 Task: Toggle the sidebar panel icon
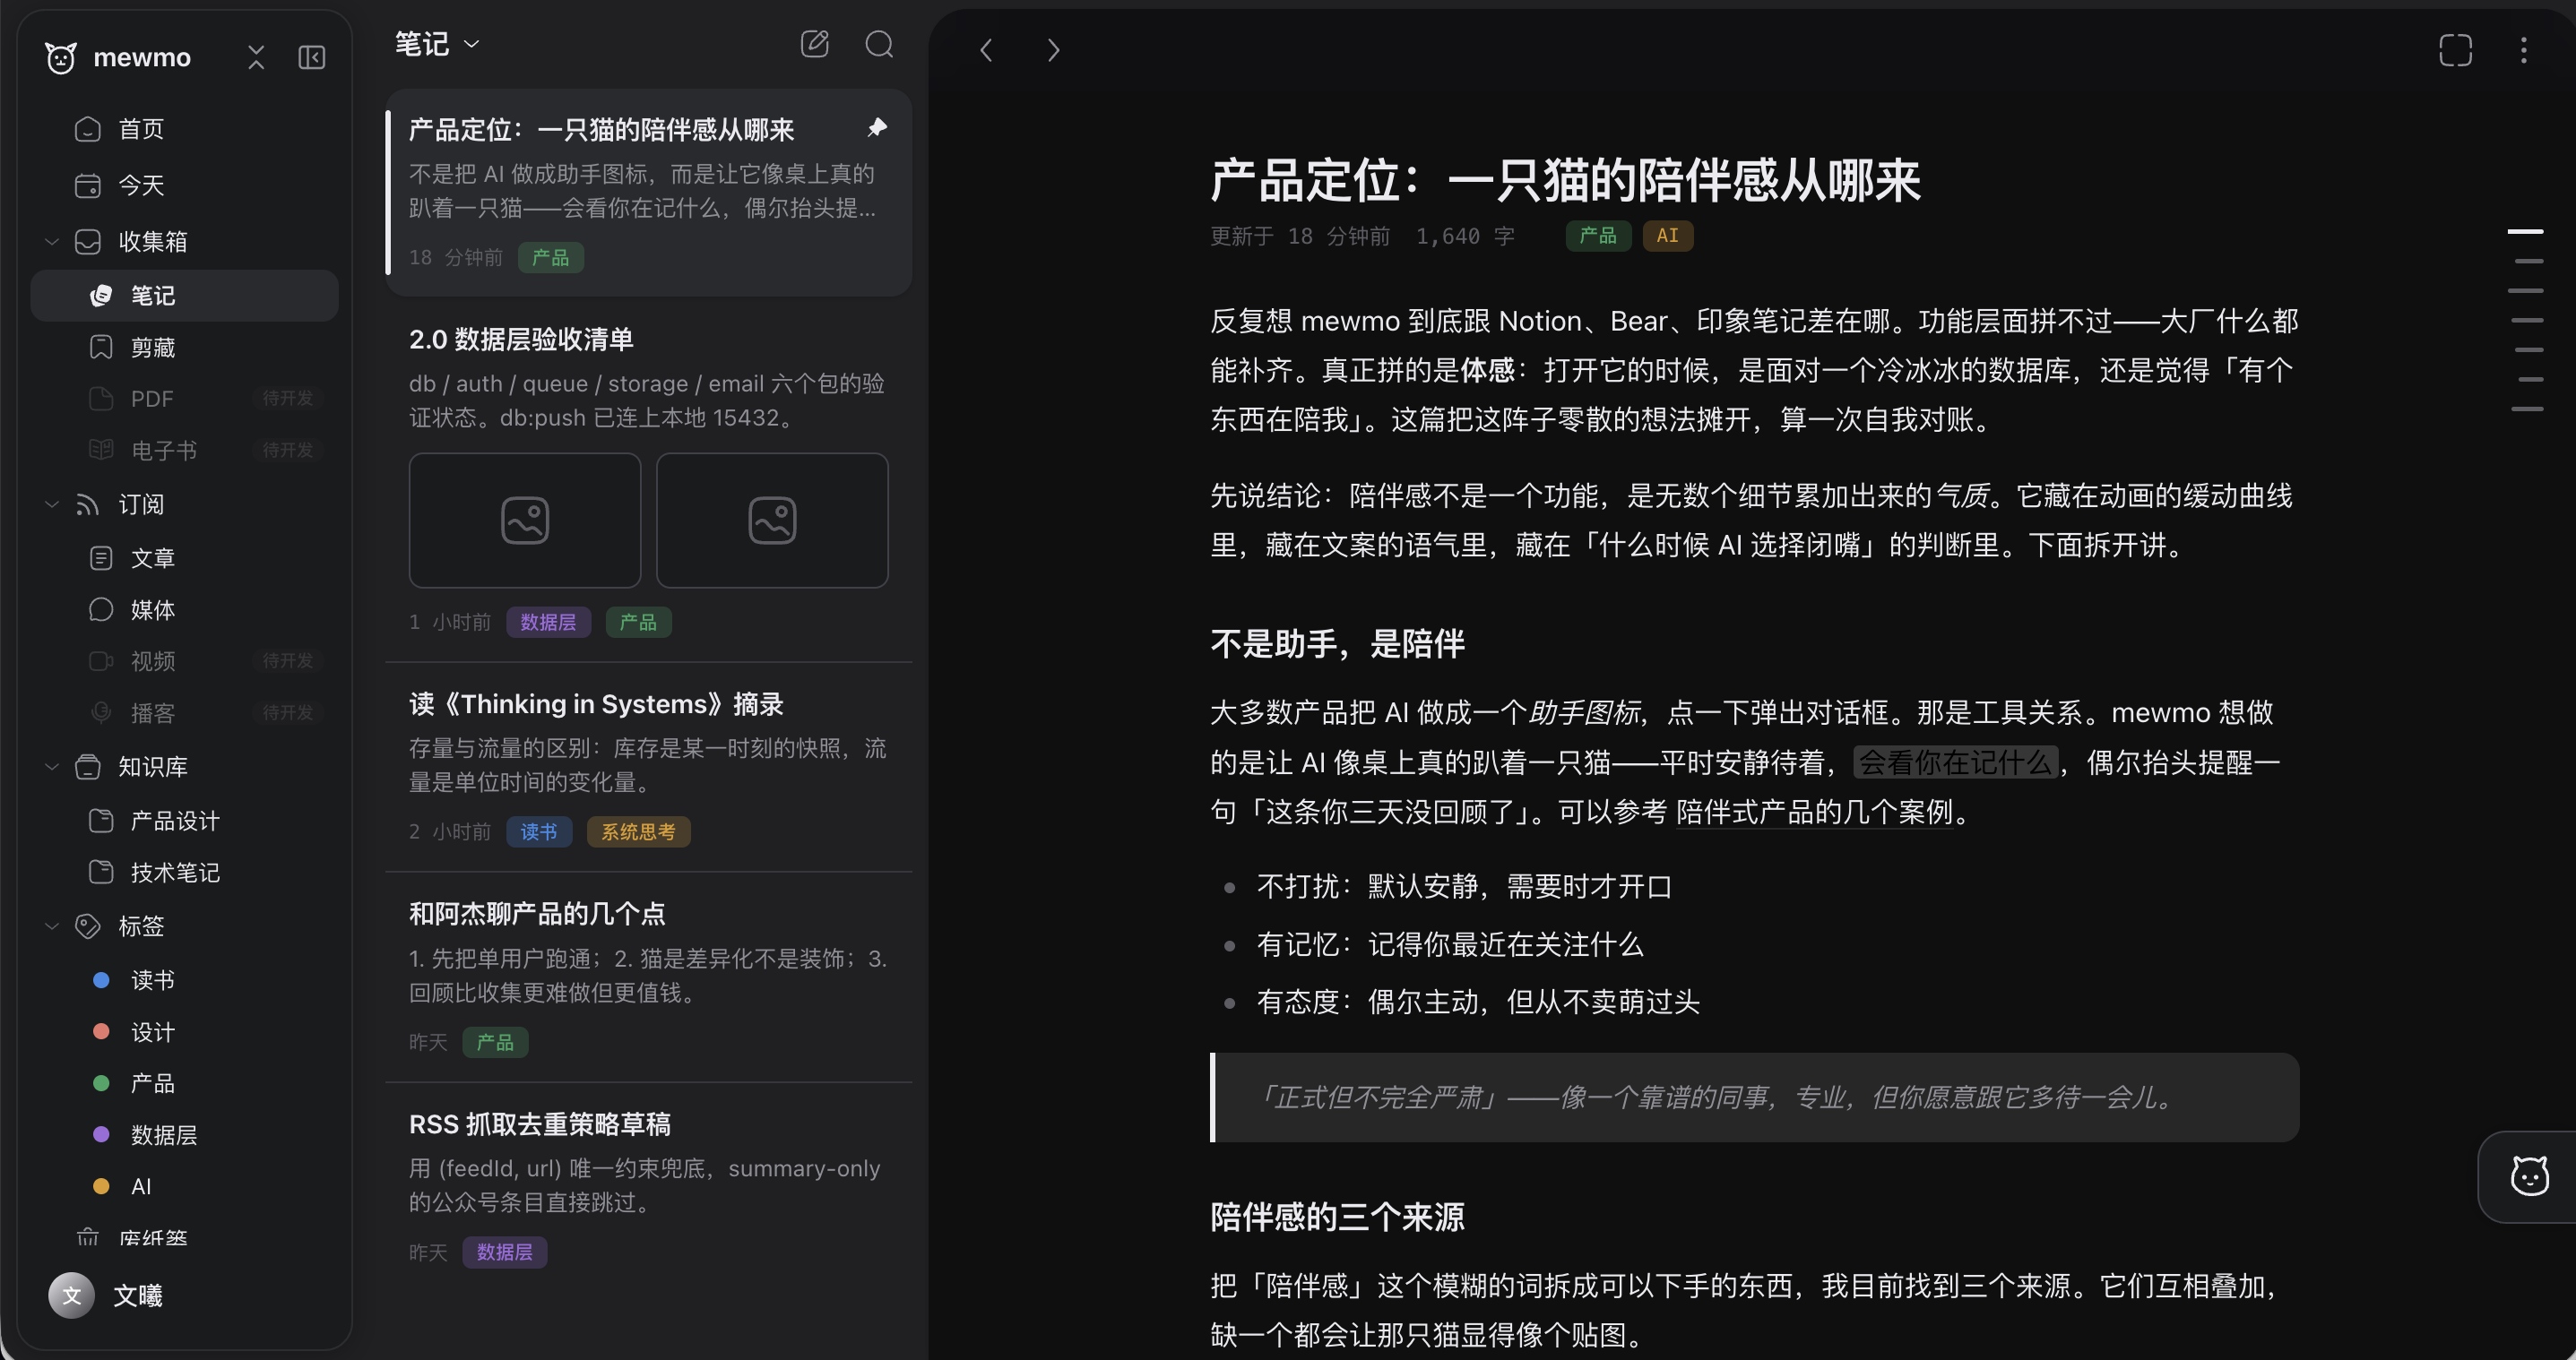pos(312,58)
